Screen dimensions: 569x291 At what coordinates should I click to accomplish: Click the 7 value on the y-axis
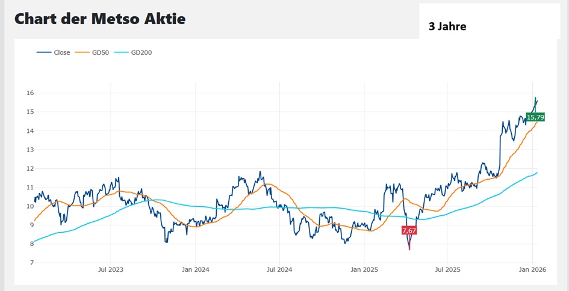(x=30, y=263)
